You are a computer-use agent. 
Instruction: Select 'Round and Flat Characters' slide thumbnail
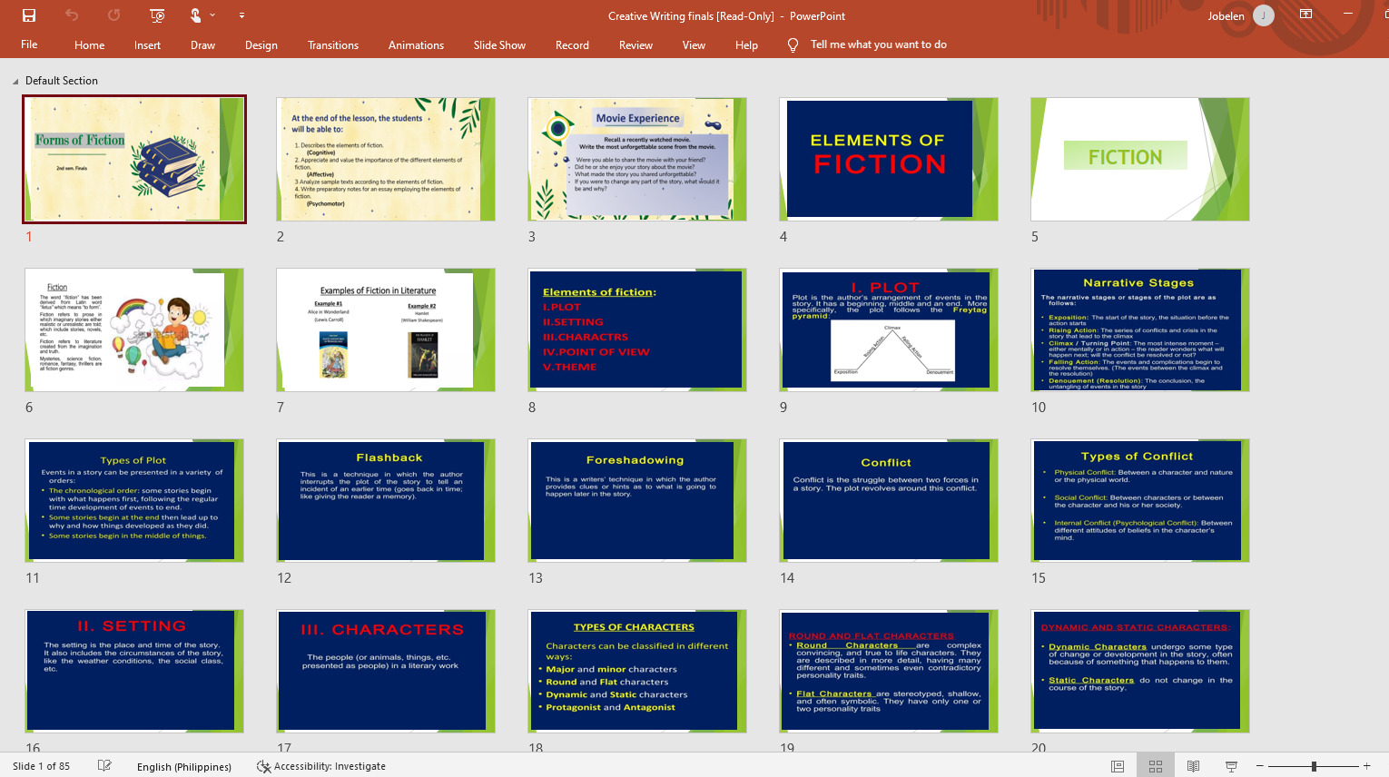889,671
